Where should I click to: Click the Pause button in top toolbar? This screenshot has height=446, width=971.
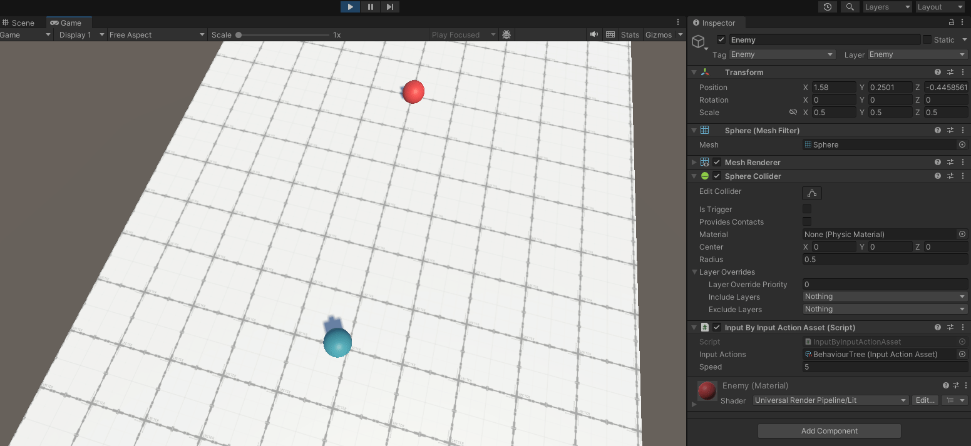pyautogui.click(x=370, y=7)
